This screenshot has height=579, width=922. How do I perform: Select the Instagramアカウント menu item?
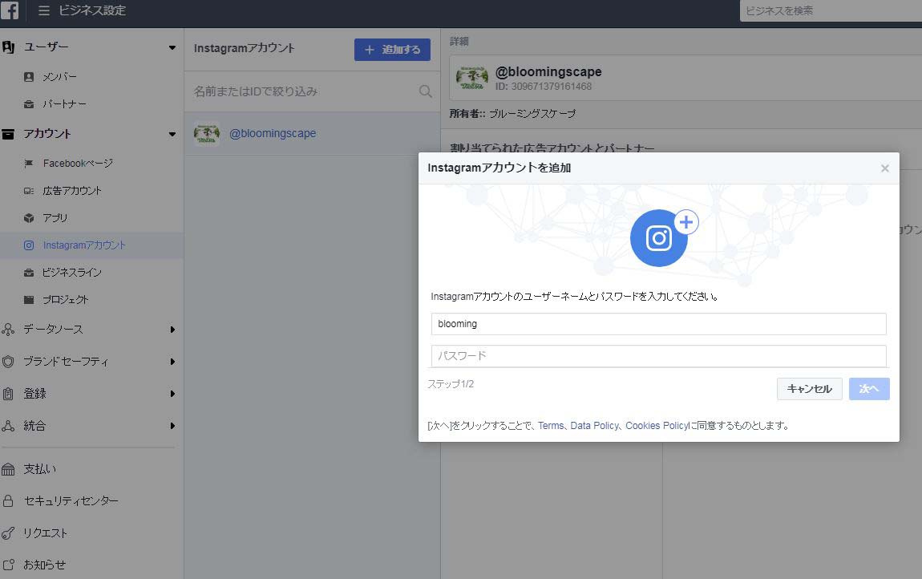pyautogui.click(x=91, y=245)
